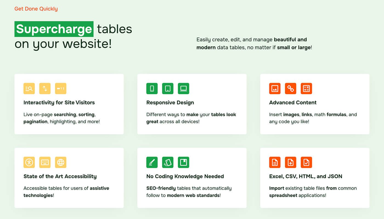Click the green tablet icon

168,88
